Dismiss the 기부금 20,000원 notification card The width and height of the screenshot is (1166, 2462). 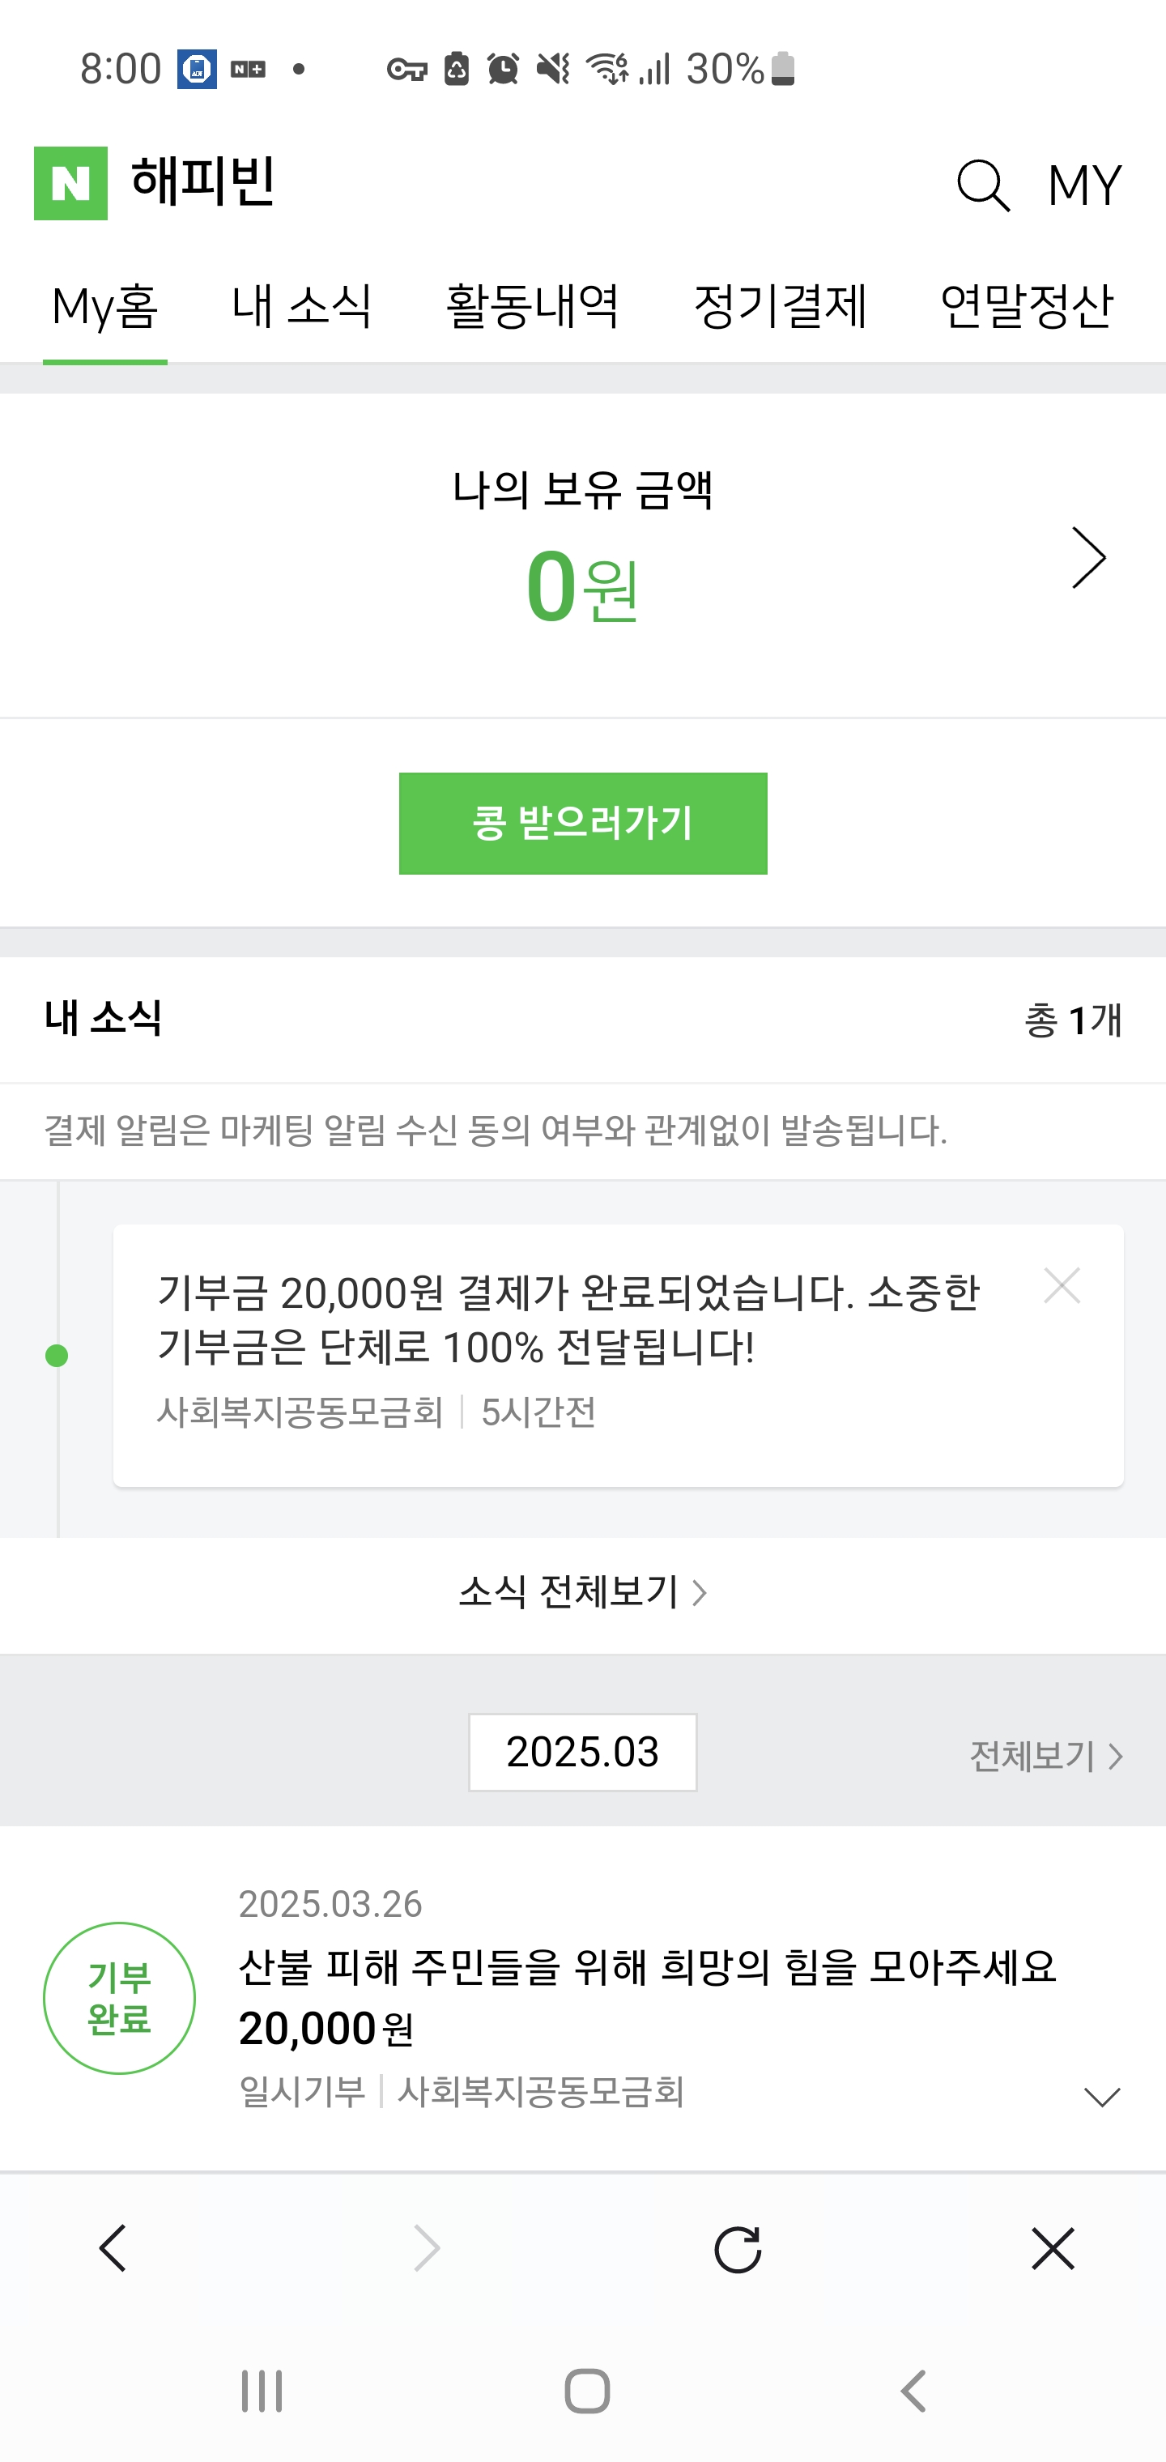click(x=1062, y=1285)
